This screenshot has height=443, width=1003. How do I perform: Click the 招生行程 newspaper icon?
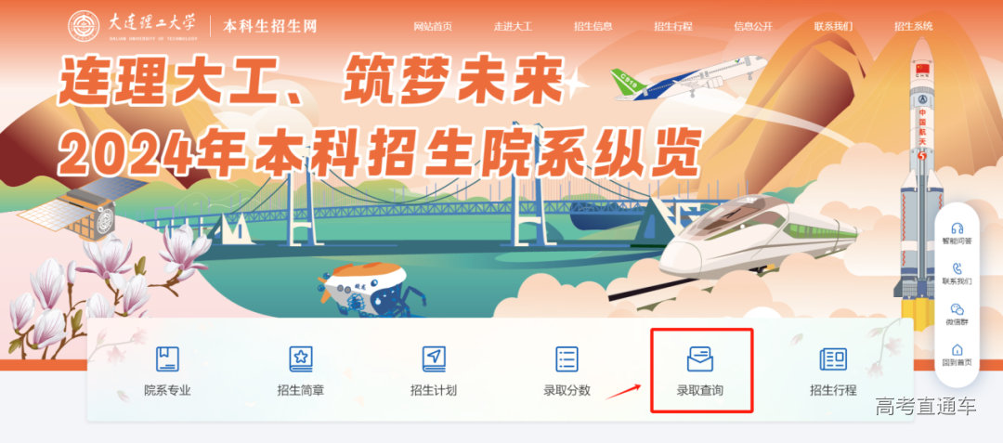tap(833, 359)
